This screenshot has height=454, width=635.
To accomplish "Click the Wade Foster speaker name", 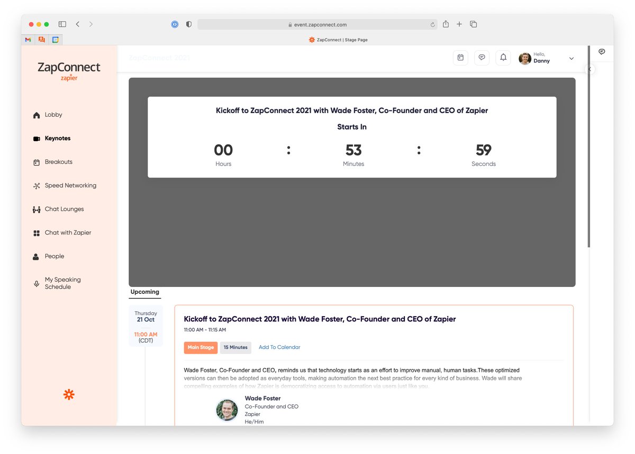I will click(x=262, y=399).
